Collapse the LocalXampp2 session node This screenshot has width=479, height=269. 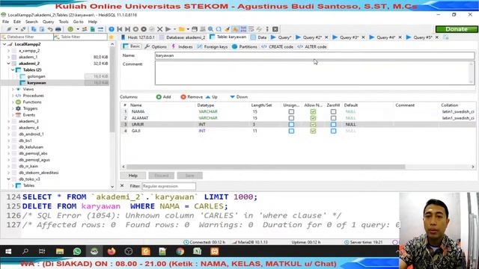(x=4, y=44)
